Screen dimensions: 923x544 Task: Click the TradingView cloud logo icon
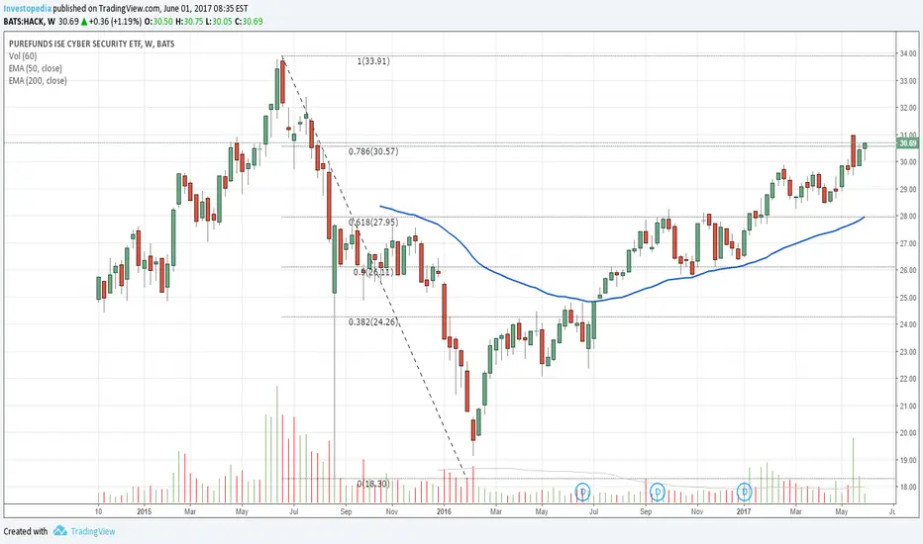tap(59, 530)
